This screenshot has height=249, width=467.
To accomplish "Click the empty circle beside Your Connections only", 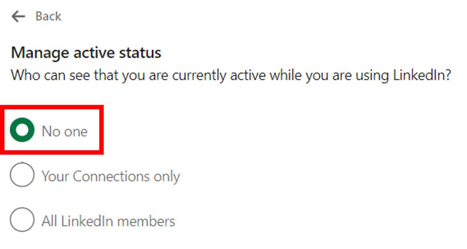I will click(x=22, y=176).
